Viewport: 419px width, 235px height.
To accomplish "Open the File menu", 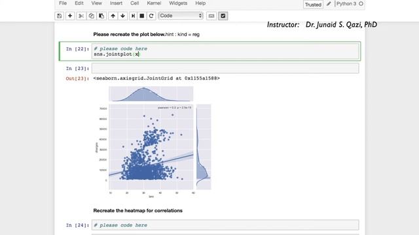I will [x=63, y=3].
